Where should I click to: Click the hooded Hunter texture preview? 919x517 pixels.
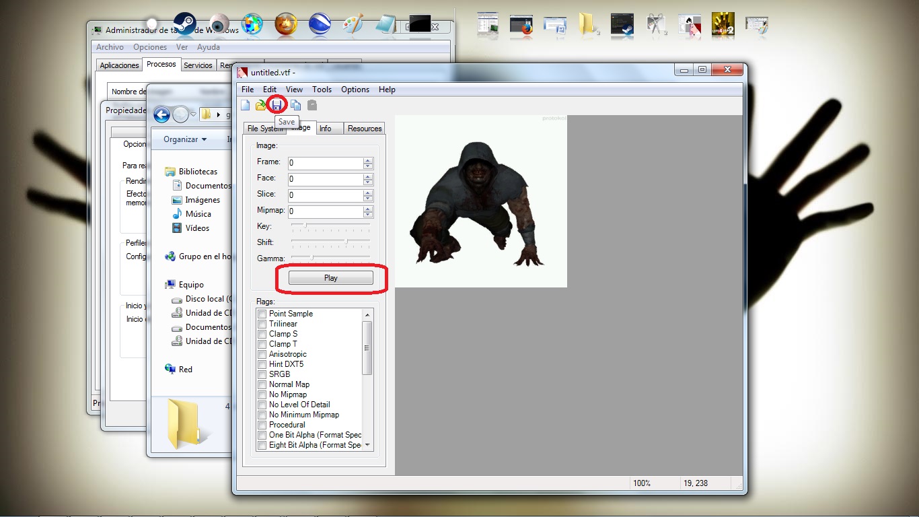coord(480,201)
